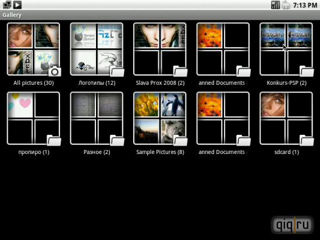The height and width of the screenshot is (240, 320).
Task: Click the folder icon on Slava Prox 2008 album
Action: (x=180, y=71)
